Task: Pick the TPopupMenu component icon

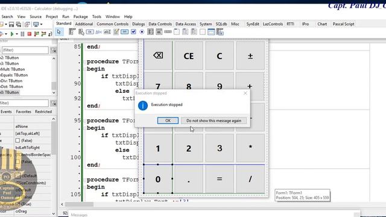Action: [81, 32]
